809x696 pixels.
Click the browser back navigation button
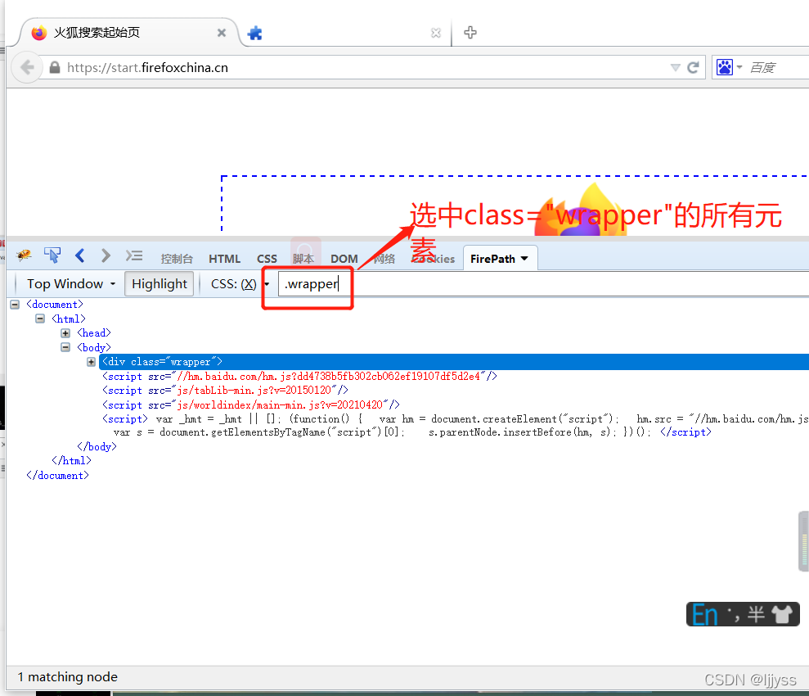(26, 66)
